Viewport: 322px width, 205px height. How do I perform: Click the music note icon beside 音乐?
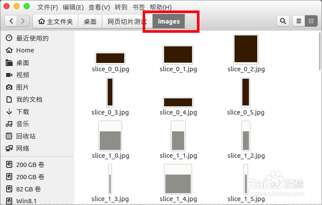pos(9,124)
